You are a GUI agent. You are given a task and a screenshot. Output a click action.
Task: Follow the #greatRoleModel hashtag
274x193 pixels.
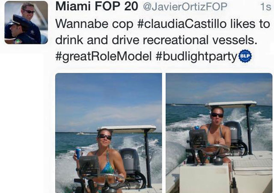click(103, 56)
